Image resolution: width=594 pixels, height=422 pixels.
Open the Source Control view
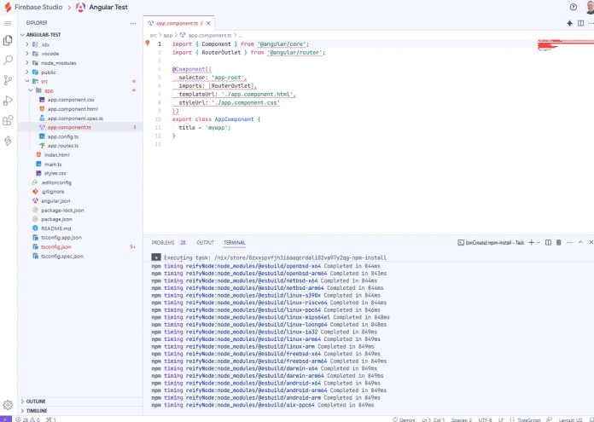click(x=8, y=80)
